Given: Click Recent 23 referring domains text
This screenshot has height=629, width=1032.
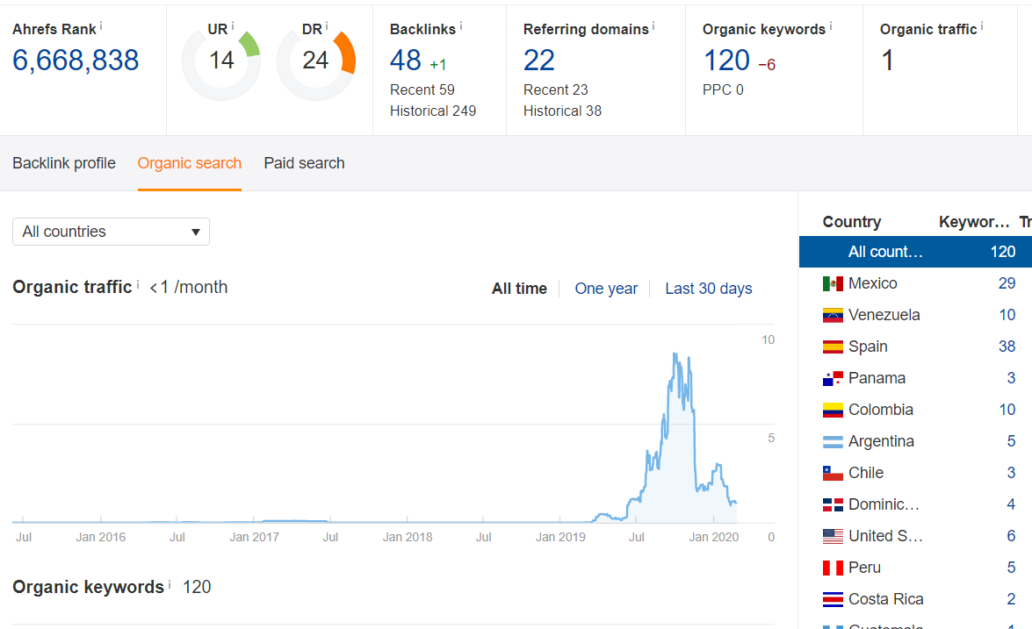Looking at the screenshot, I should (x=555, y=89).
